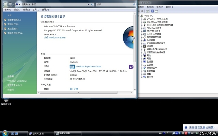Click the battery icon in system tray
218x136 pixels.
pyautogui.click(x=197, y=133)
